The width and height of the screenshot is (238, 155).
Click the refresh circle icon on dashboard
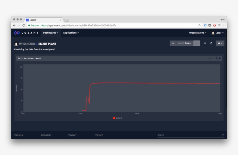tap(211, 43)
